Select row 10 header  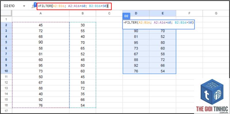6,71
